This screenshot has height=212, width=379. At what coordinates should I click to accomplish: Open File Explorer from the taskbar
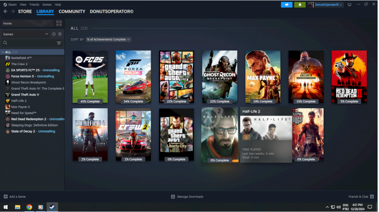point(18,207)
